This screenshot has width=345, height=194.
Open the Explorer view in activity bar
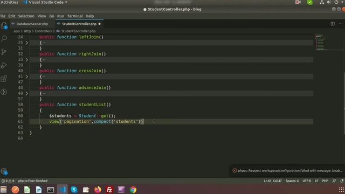(x=4, y=26)
